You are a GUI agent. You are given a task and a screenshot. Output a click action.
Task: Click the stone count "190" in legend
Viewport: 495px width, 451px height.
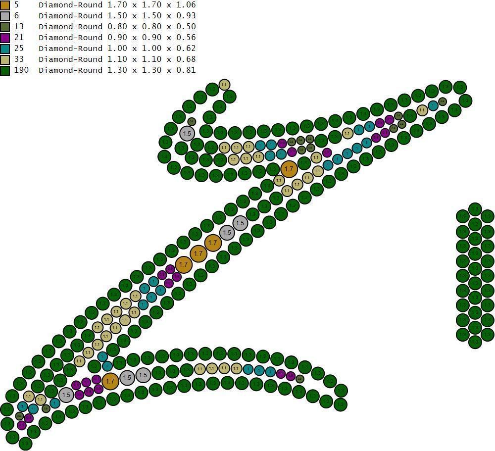[21, 70]
